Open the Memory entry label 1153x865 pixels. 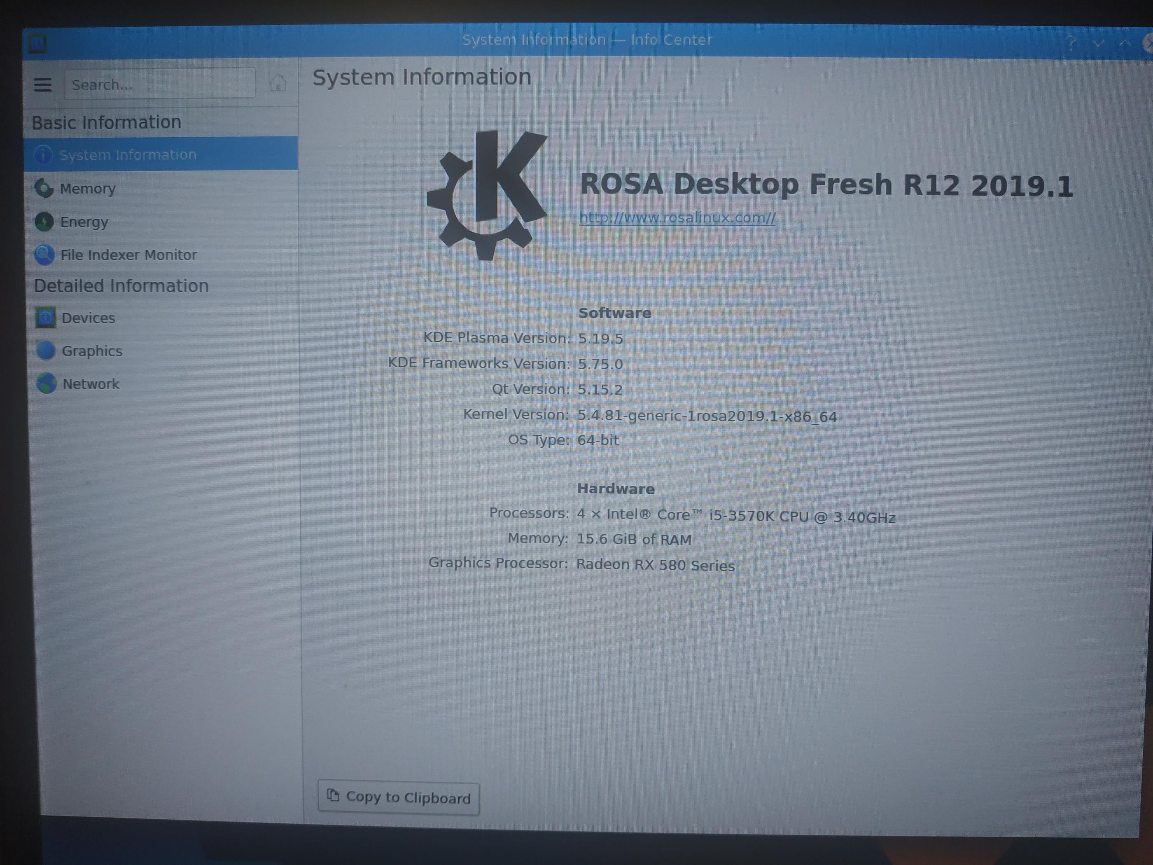(x=88, y=189)
